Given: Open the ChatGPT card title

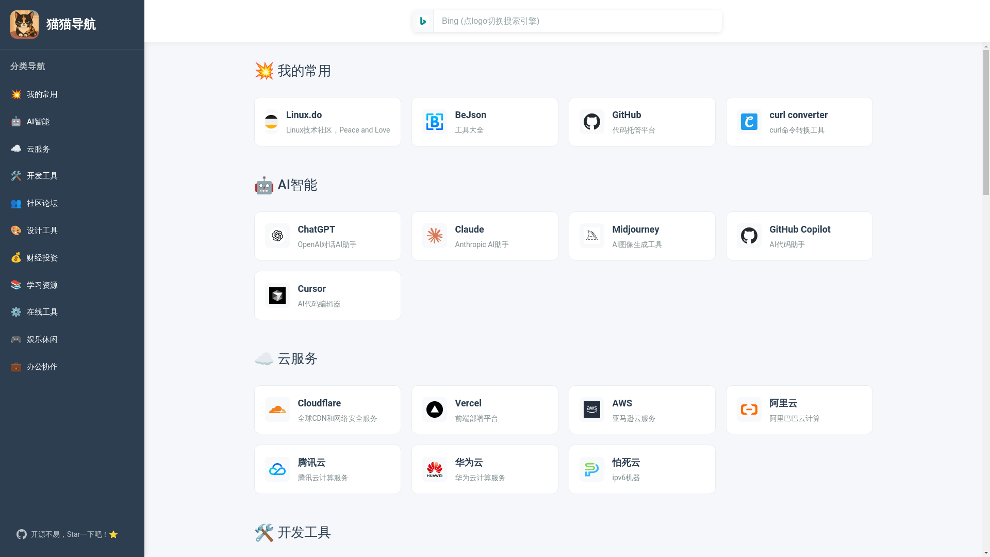Looking at the screenshot, I should (x=316, y=230).
